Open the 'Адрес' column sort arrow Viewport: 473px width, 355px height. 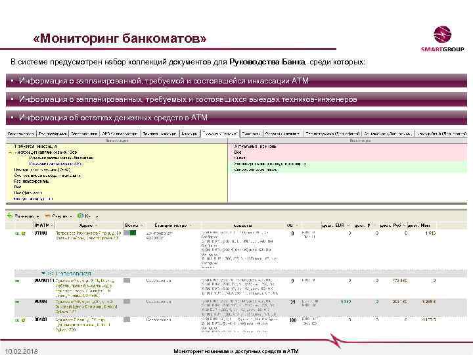[96, 225]
